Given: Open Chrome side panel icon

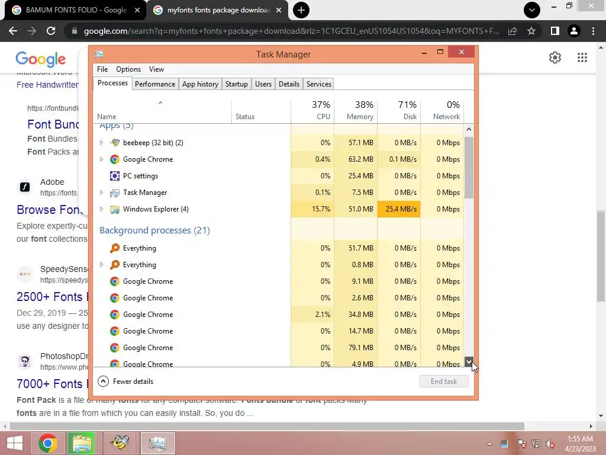Looking at the screenshot, I should [x=555, y=31].
